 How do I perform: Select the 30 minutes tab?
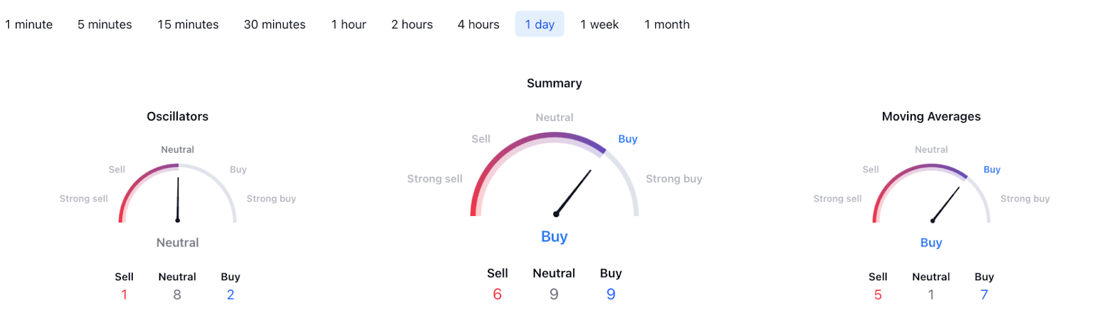(275, 24)
